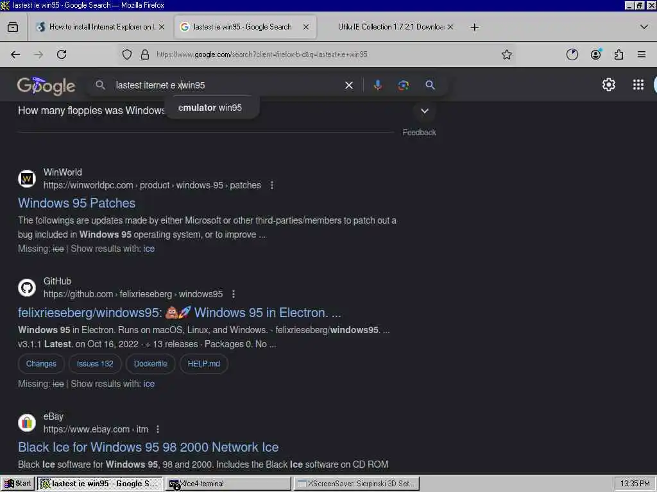Bookmark this page with the star icon
The width and height of the screenshot is (657, 492).
click(x=507, y=54)
